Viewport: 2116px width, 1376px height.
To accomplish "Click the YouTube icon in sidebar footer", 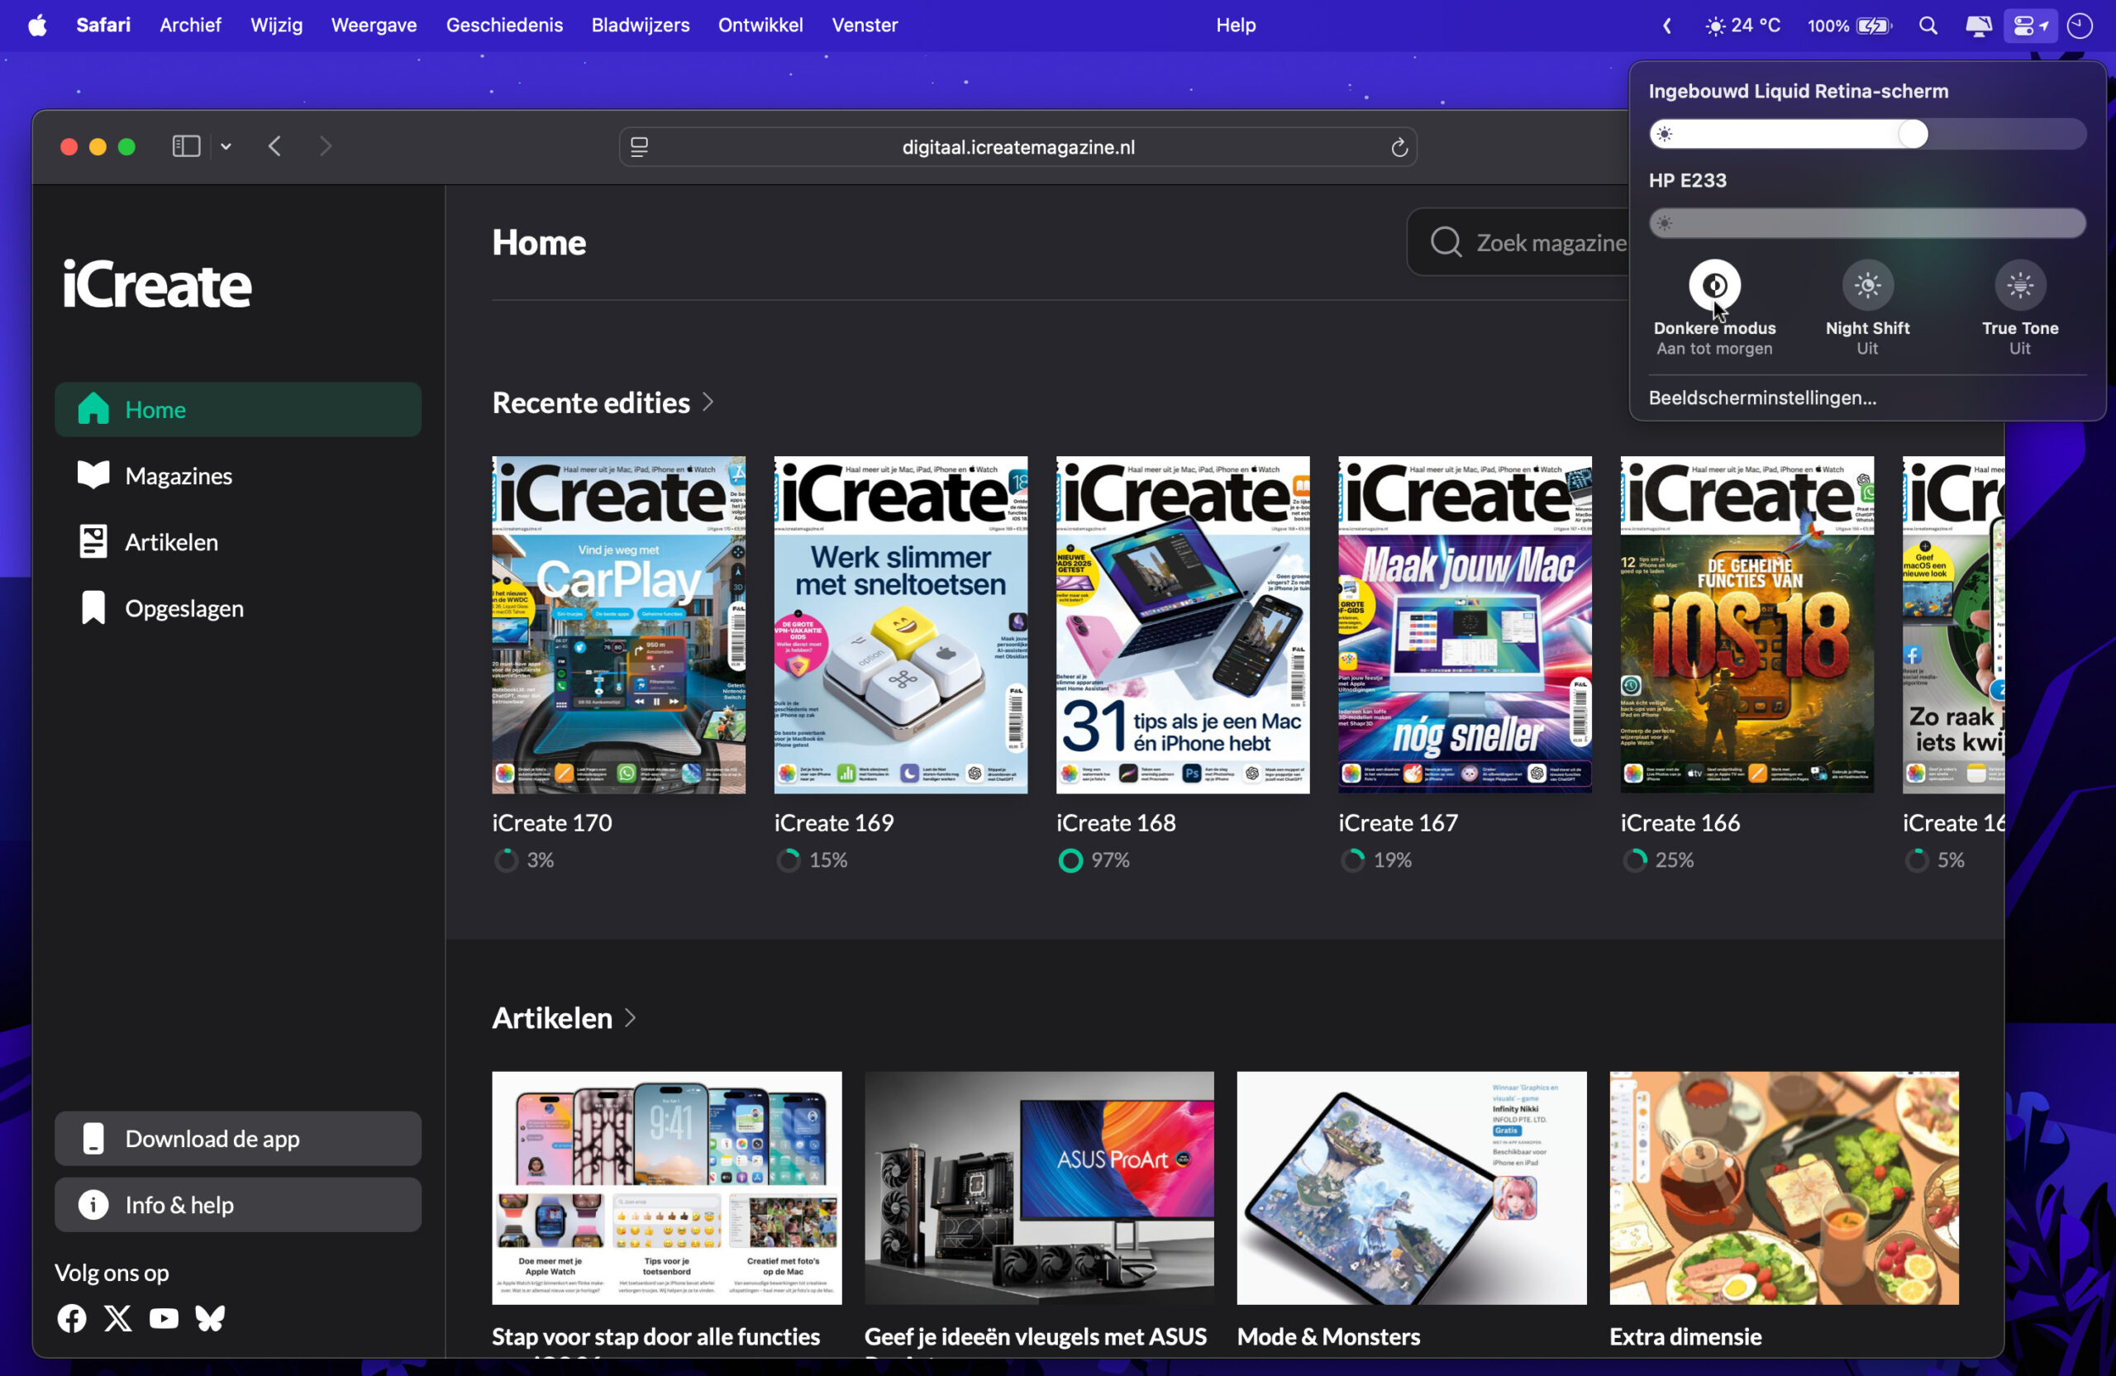I will click(164, 1317).
